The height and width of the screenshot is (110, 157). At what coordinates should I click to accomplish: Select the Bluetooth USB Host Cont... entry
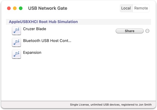[47, 41]
